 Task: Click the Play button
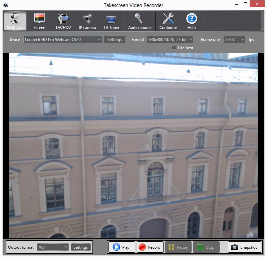tap(121, 247)
